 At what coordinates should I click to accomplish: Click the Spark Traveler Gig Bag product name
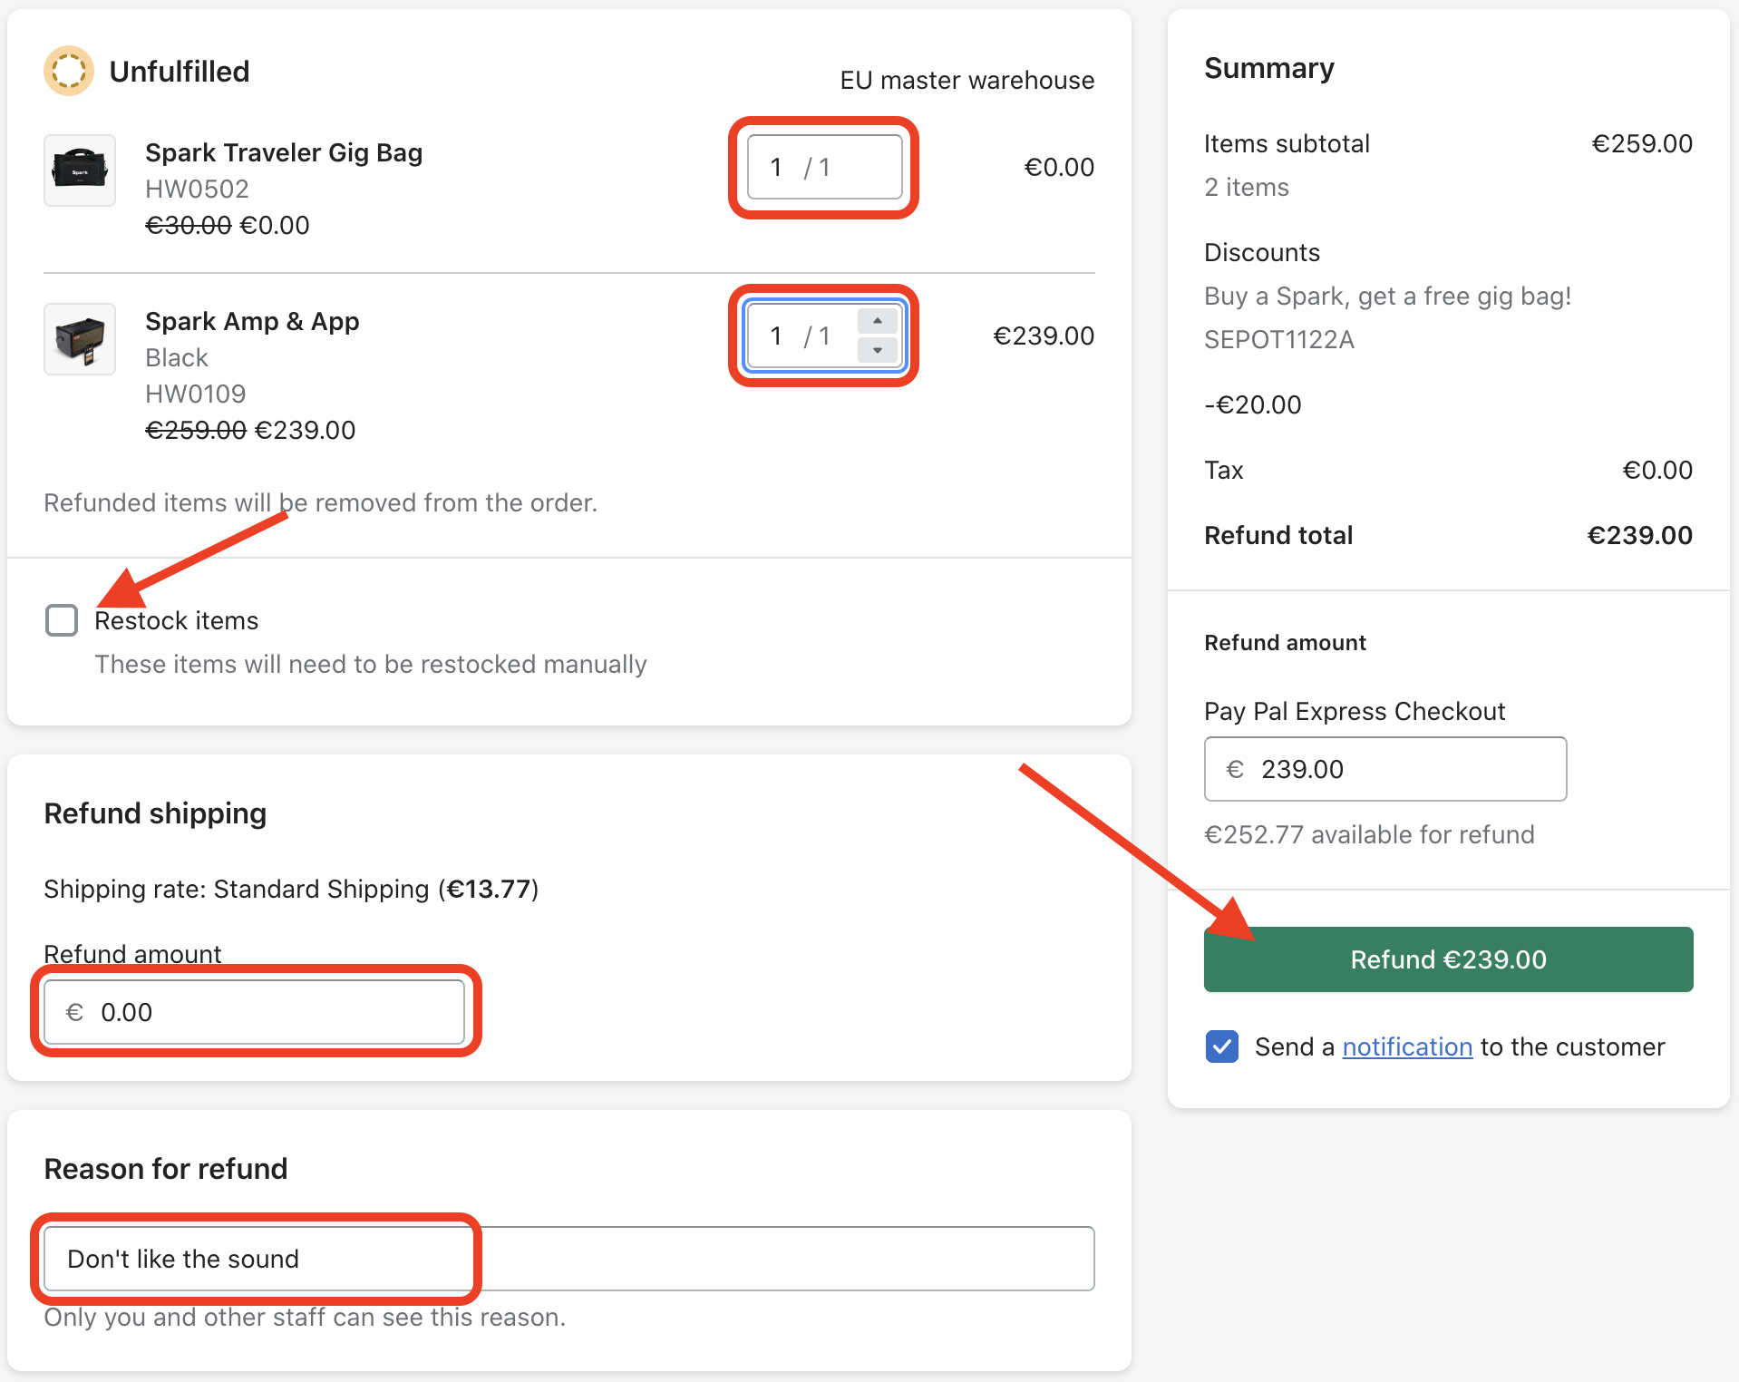tap(284, 152)
